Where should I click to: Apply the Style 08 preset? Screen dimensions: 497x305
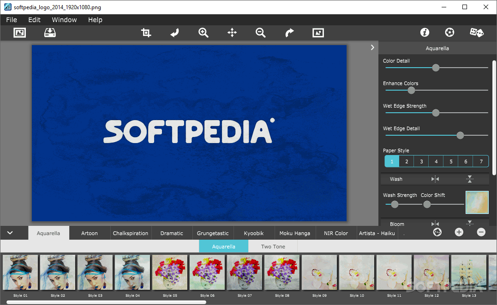282,272
